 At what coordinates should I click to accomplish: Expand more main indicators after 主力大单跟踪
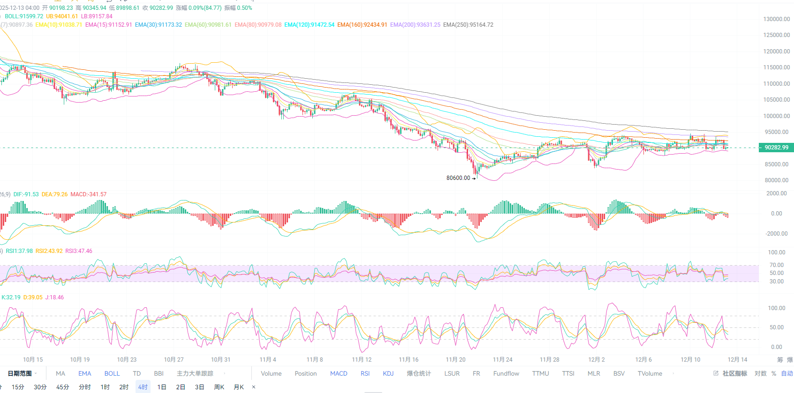point(225,373)
